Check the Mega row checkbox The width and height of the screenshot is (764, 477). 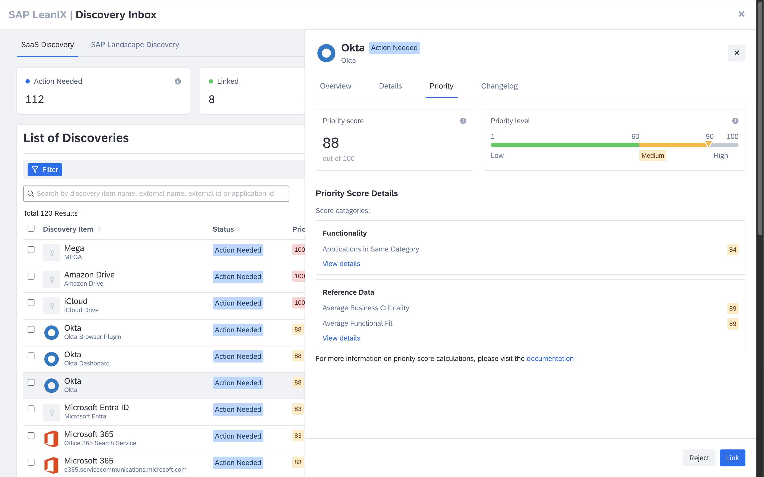pyautogui.click(x=31, y=250)
